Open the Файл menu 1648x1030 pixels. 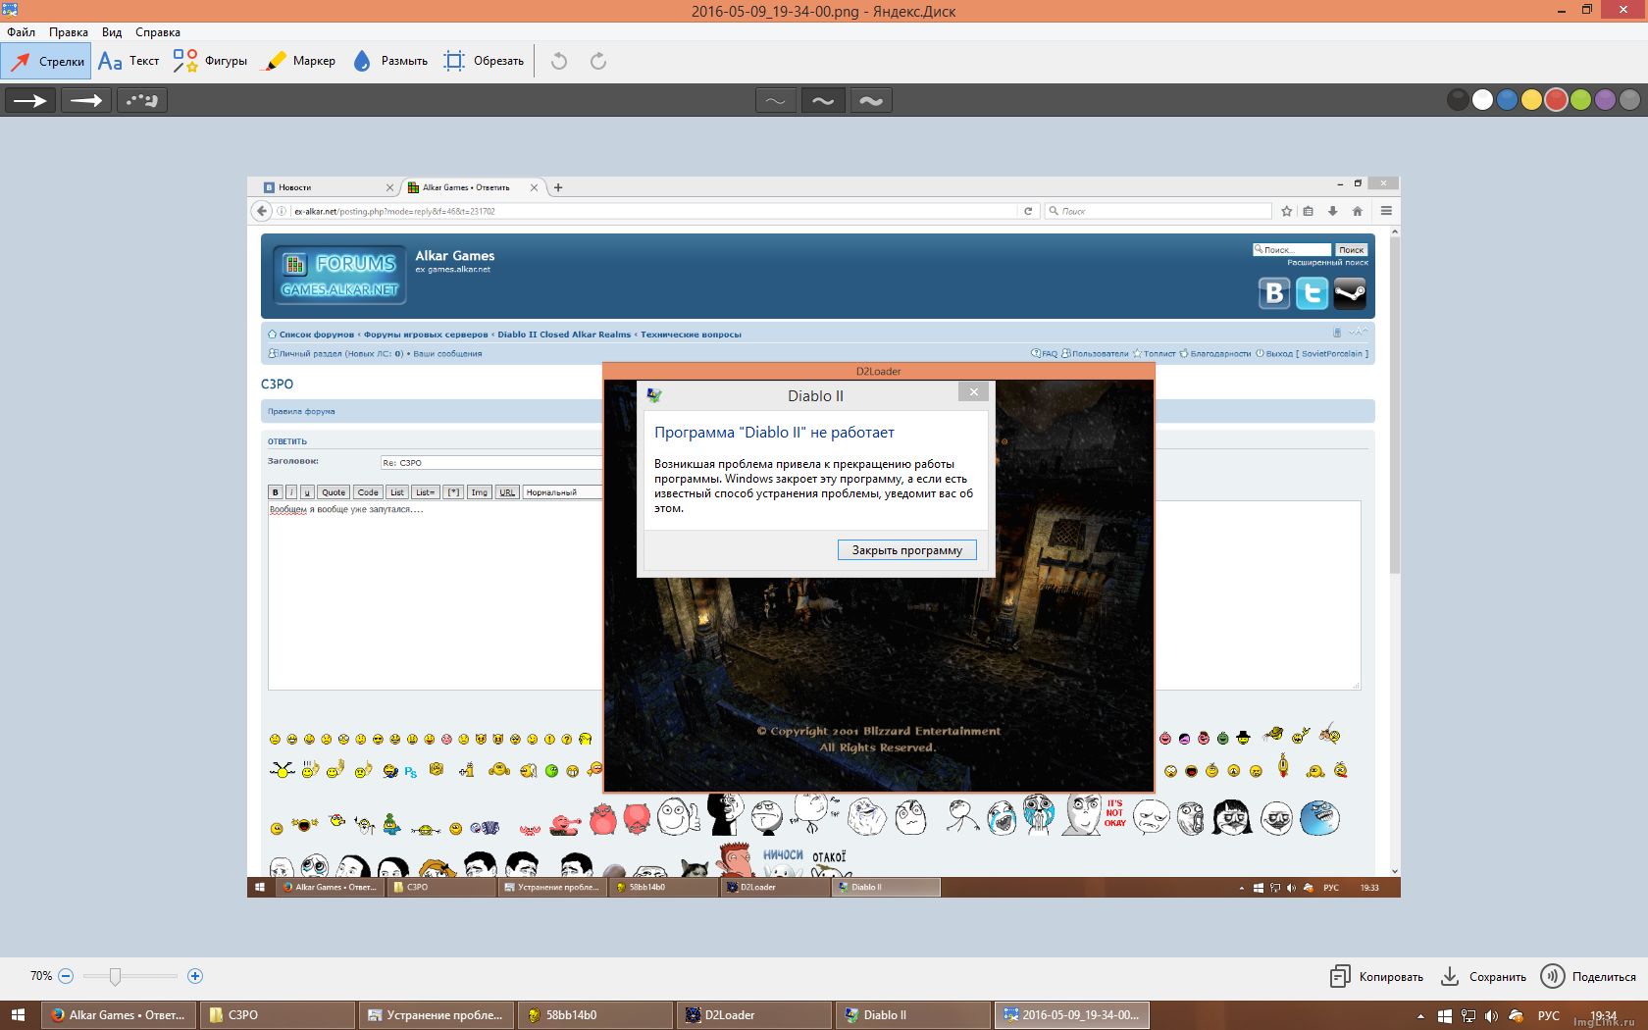pyautogui.click(x=21, y=32)
